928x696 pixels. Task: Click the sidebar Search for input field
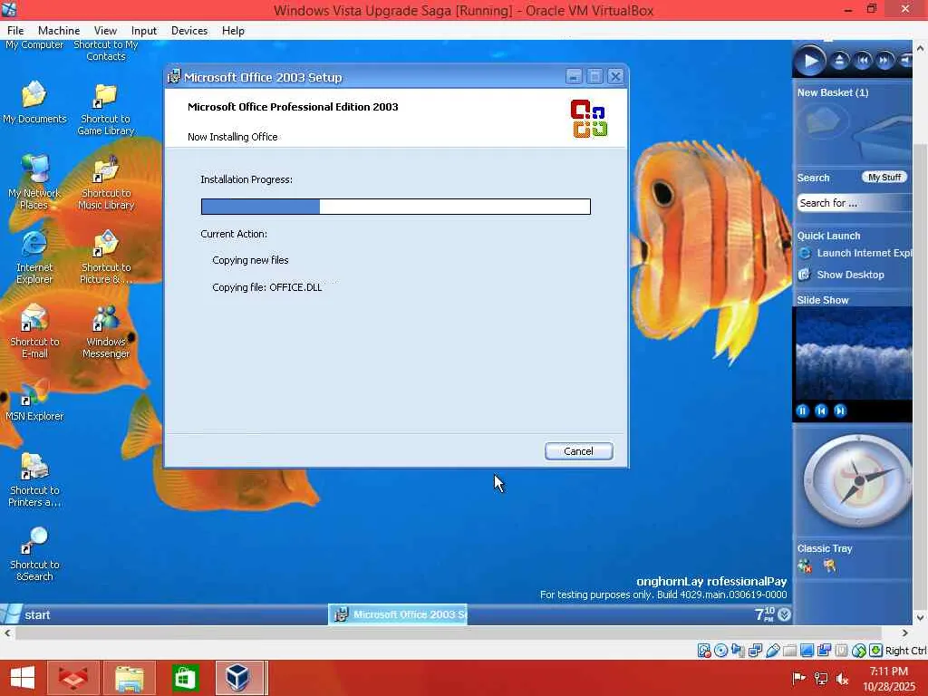854,203
